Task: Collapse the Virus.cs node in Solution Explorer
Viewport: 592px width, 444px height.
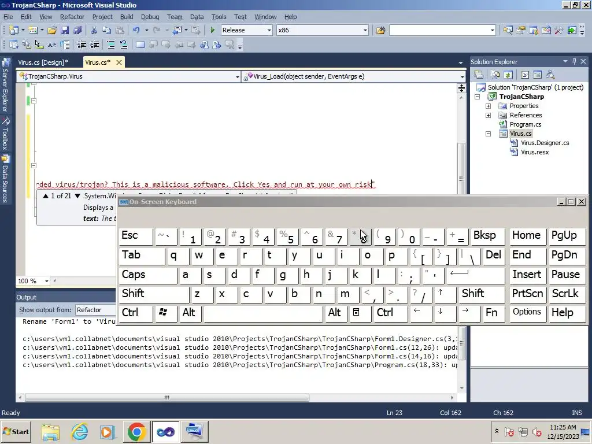Action: coord(488,134)
